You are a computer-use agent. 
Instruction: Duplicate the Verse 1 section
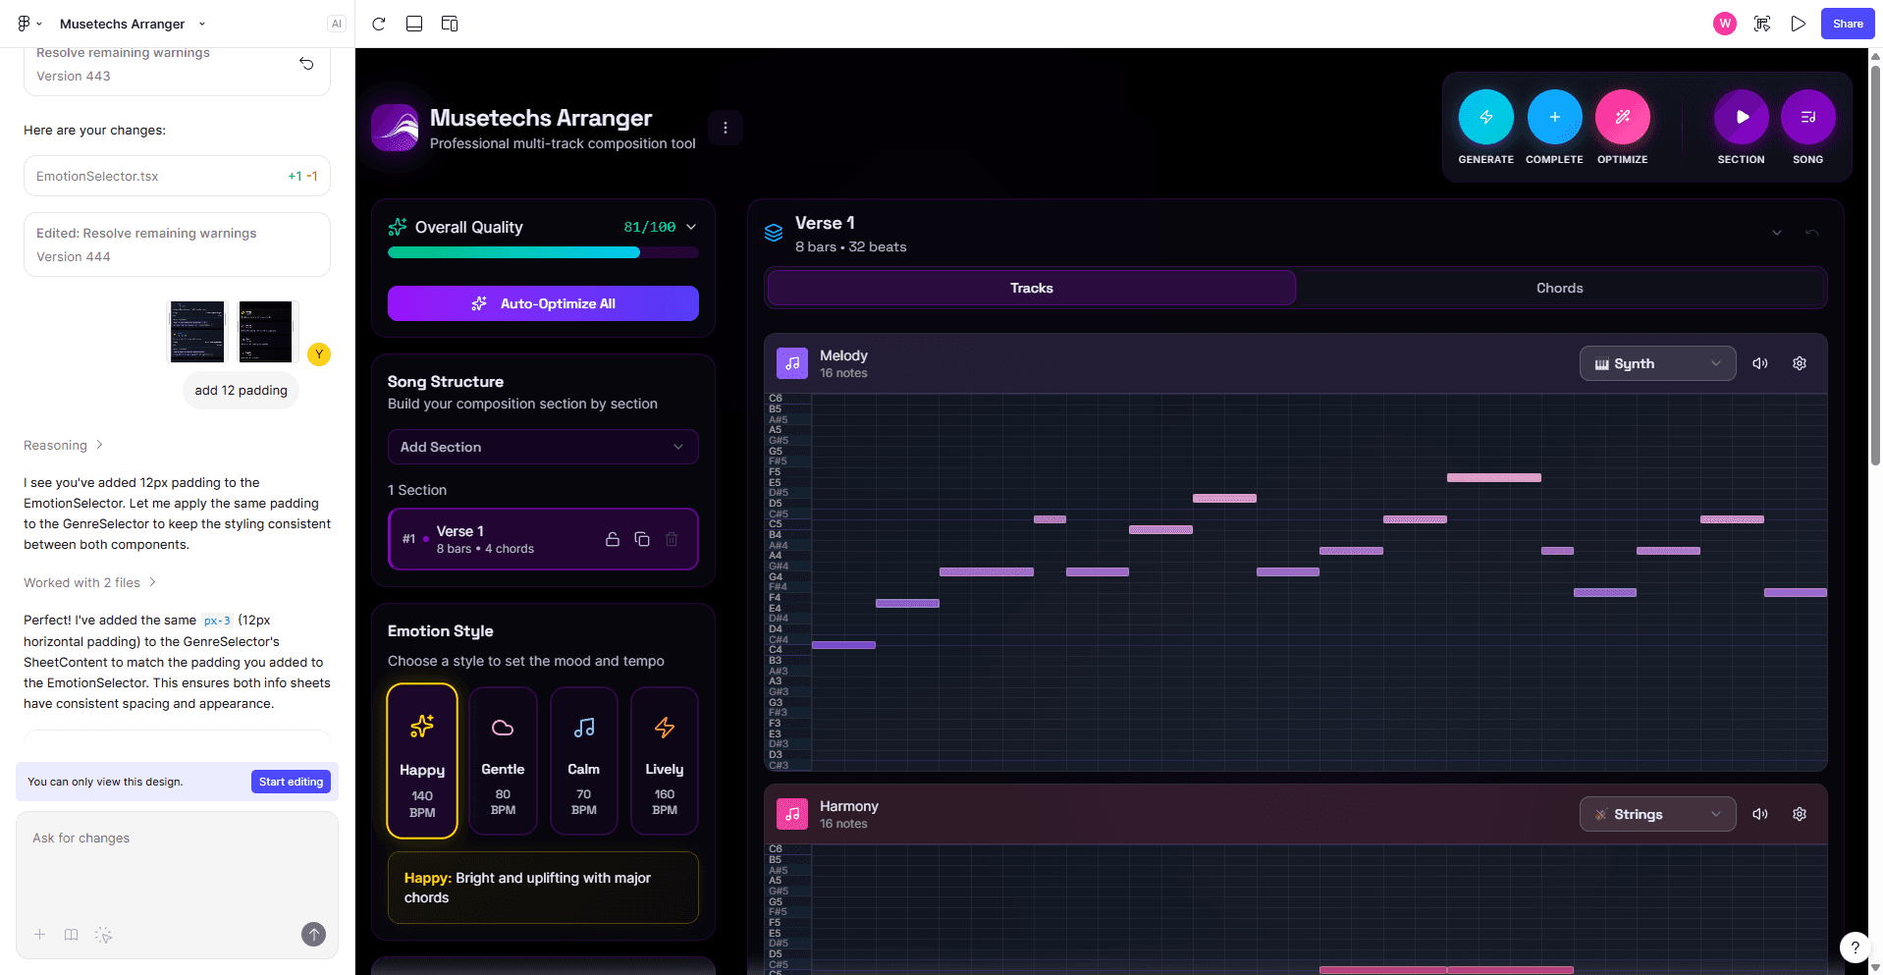click(642, 539)
